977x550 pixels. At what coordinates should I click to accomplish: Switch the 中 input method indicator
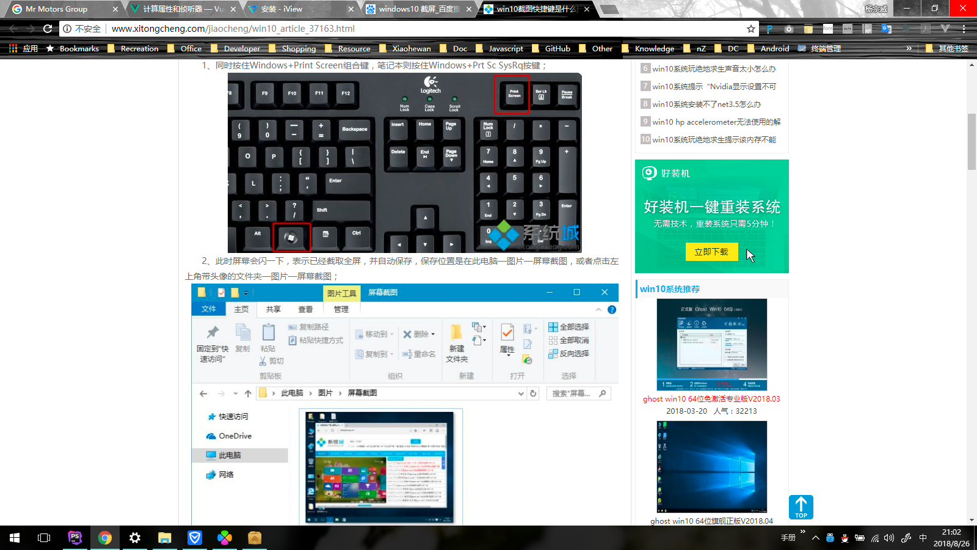[923, 538]
